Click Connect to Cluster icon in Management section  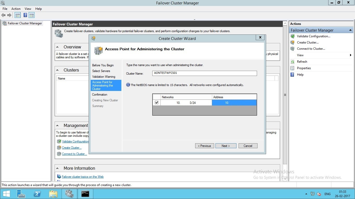(x=59, y=154)
